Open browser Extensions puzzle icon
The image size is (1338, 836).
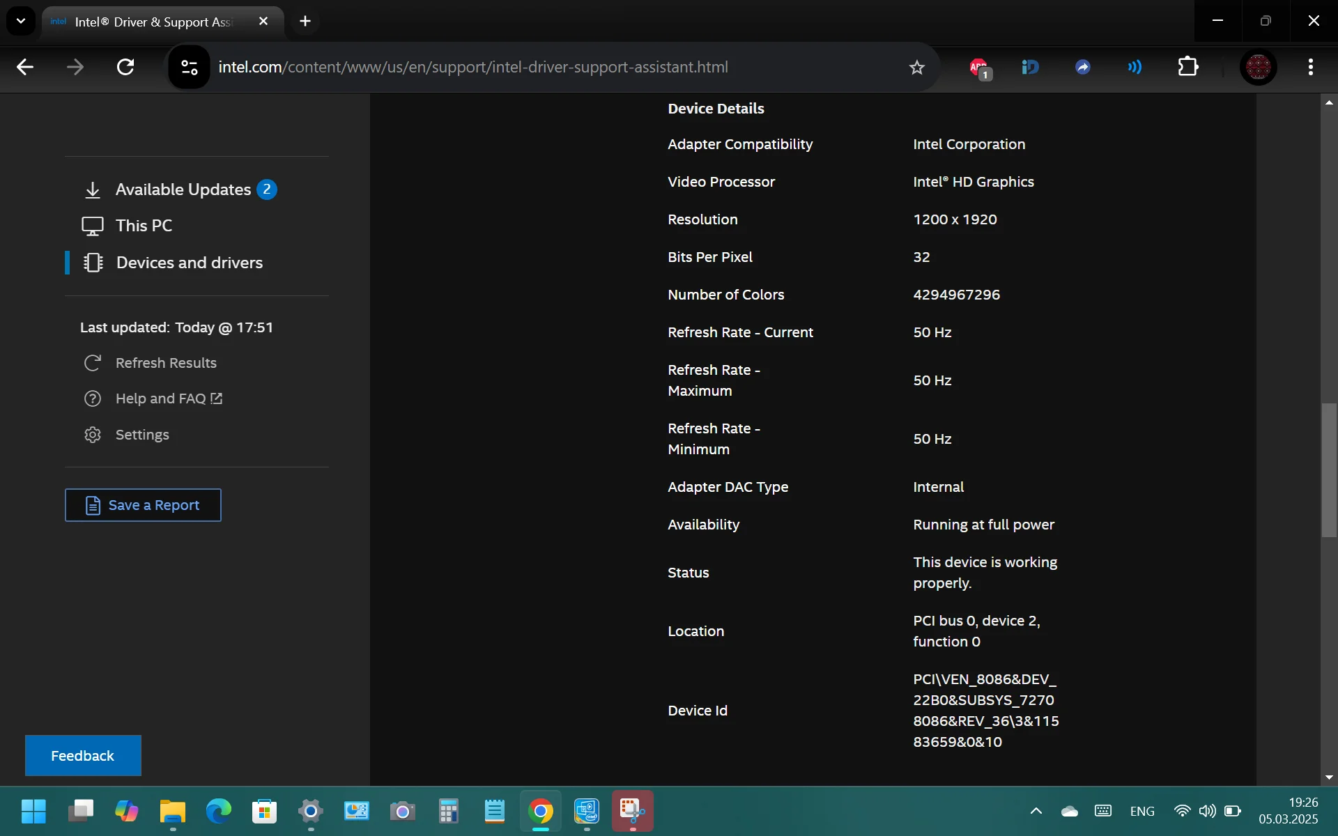1188,68
